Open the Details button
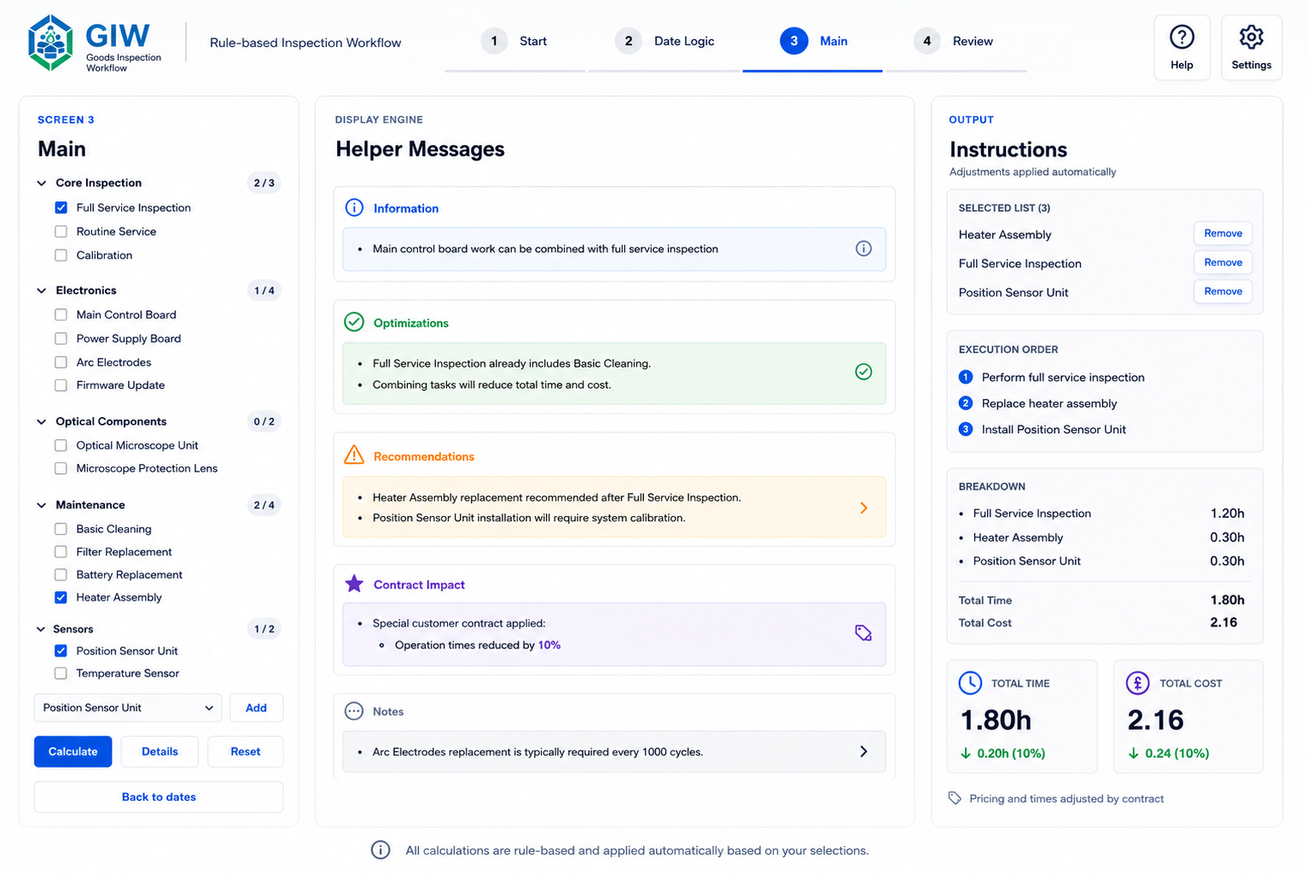Screen dimensions: 1307x875 click(160, 751)
